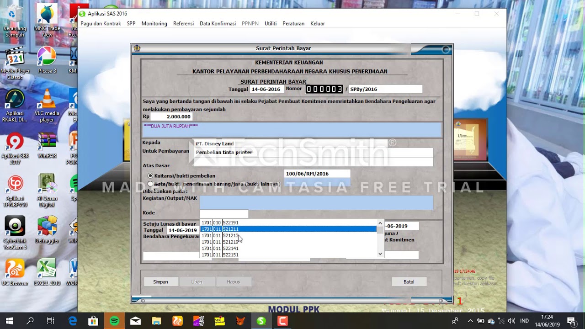The height and width of the screenshot is (329, 585).
Task: Choose list row 1701 011 521219
Action: coord(288,242)
